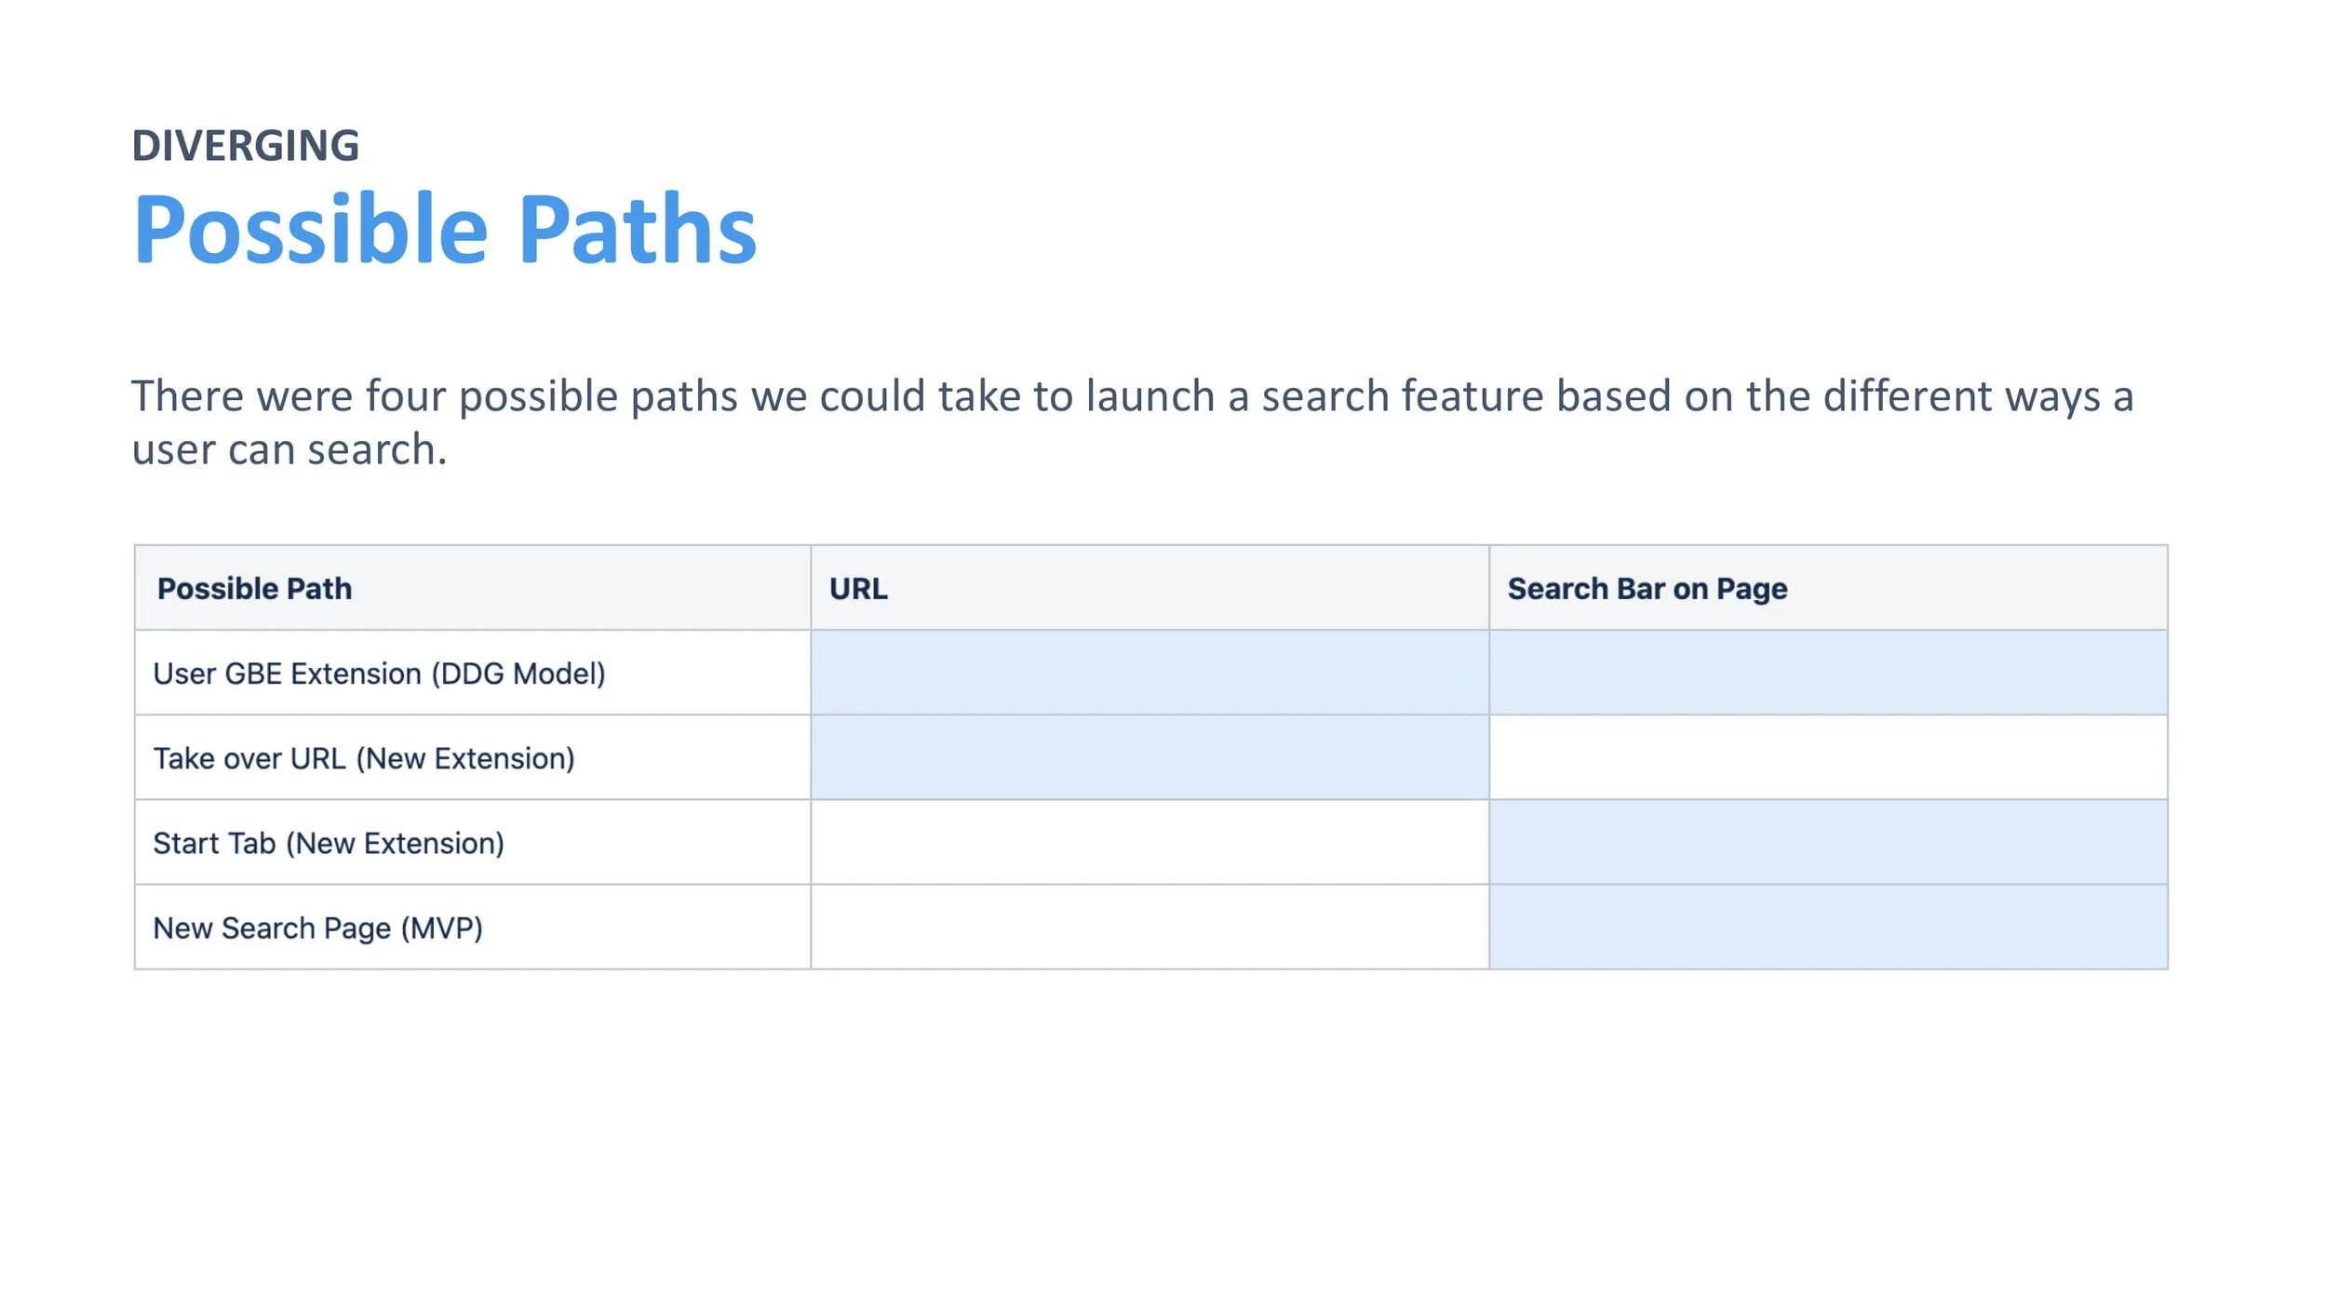Select the 'DIVERGING' section label
Viewport: 2327px width, 1308px height.
click(246, 146)
